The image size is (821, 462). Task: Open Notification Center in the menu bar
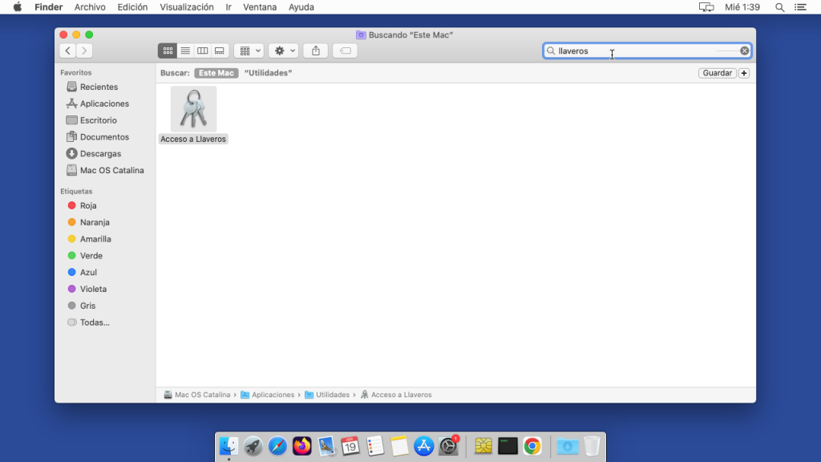pyautogui.click(x=800, y=7)
